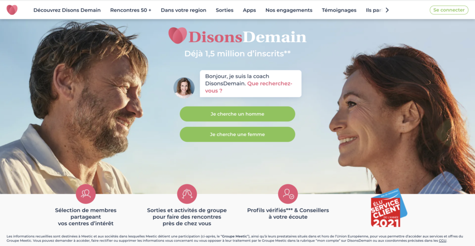Open the Rencontres 50 + menu item
Image resolution: width=475 pixels, height=246 pixels.
click(130, 10)
